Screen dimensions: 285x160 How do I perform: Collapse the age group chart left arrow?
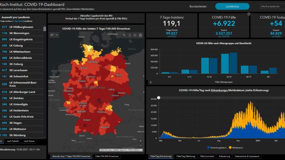point(150,82)
